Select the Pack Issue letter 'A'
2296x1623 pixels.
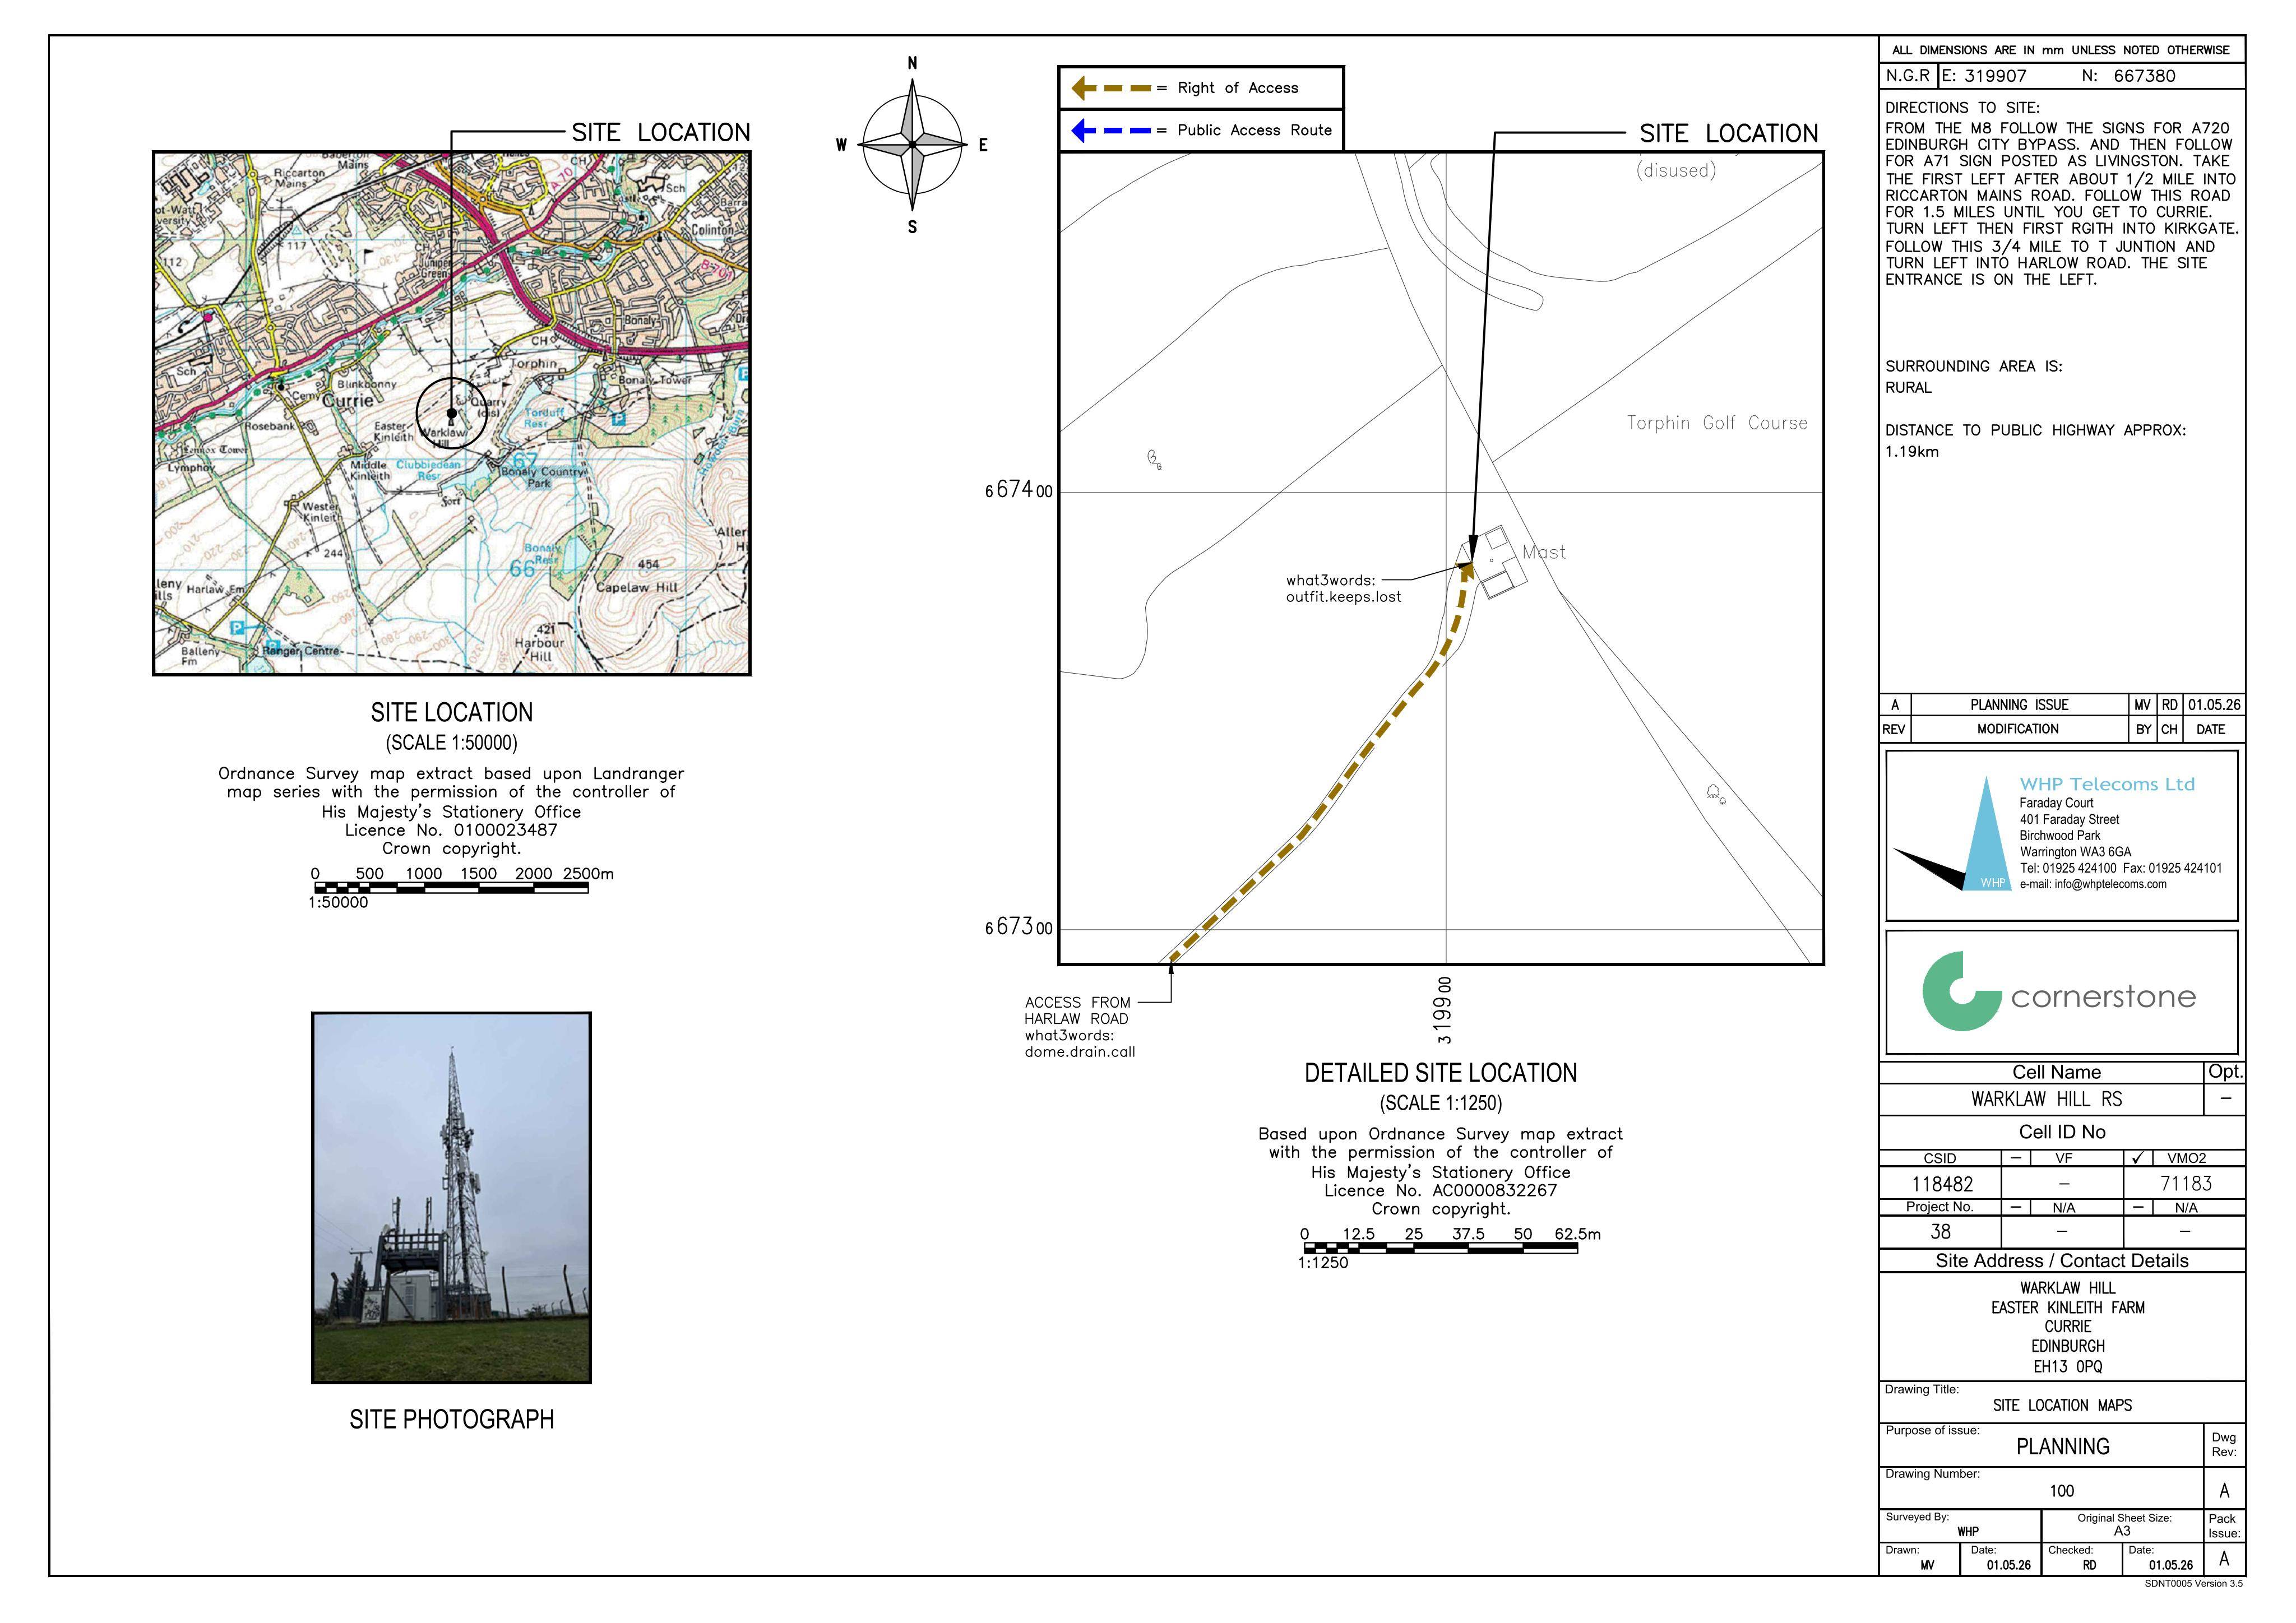tap(2224, 1559)
